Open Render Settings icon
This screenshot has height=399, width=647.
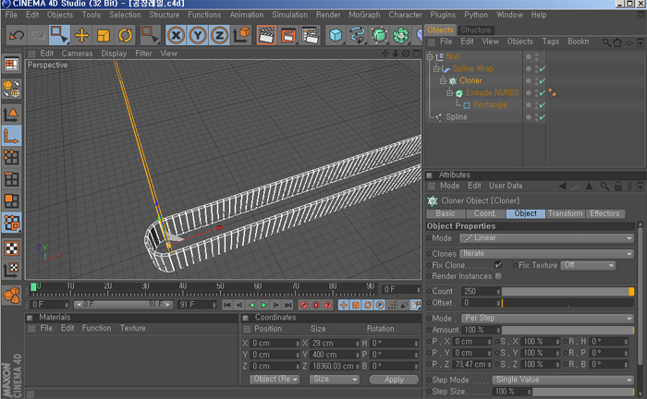click(x=311, y=35)
